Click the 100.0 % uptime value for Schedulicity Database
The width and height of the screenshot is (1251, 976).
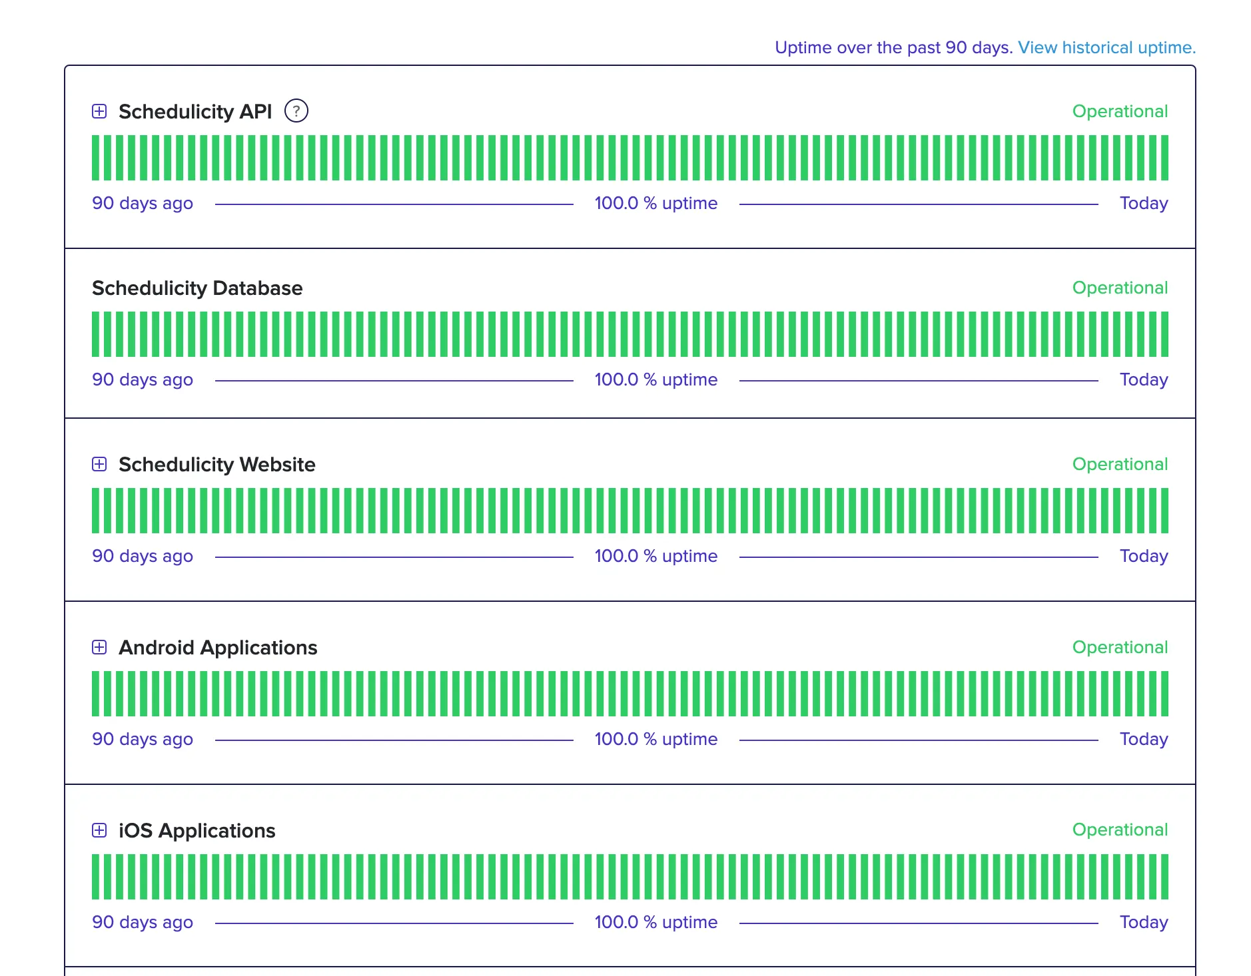[656, 379]
